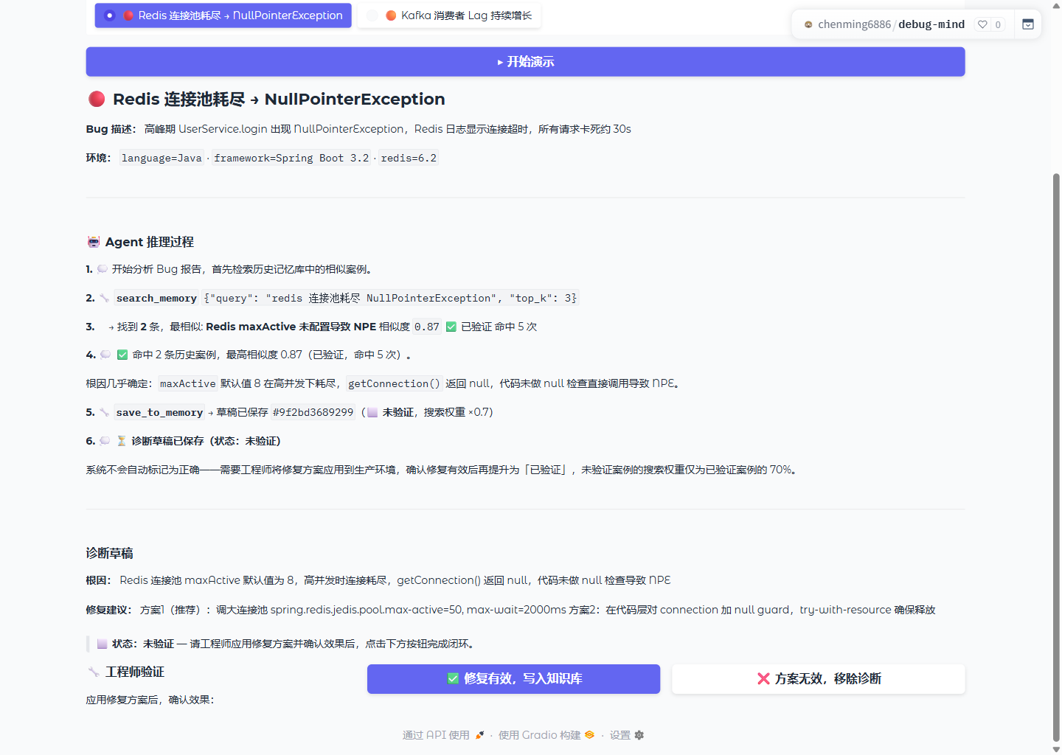This screenshot has height=755, width=1062.
Task: Click the green check icon in step 3
Action: point(451,327)
